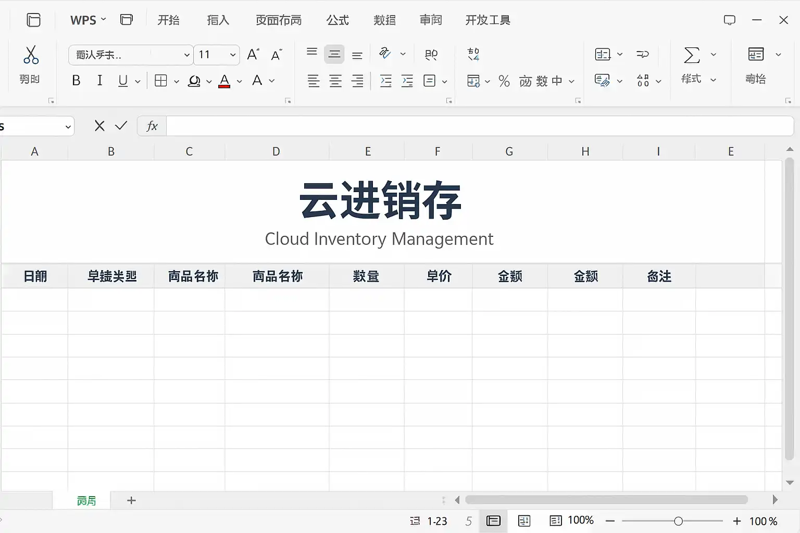Click the borders grid icon
This screenshot has width=800, height=533.
click(161, 81)
